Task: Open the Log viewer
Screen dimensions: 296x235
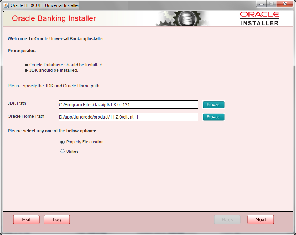Action: [57, 219]
